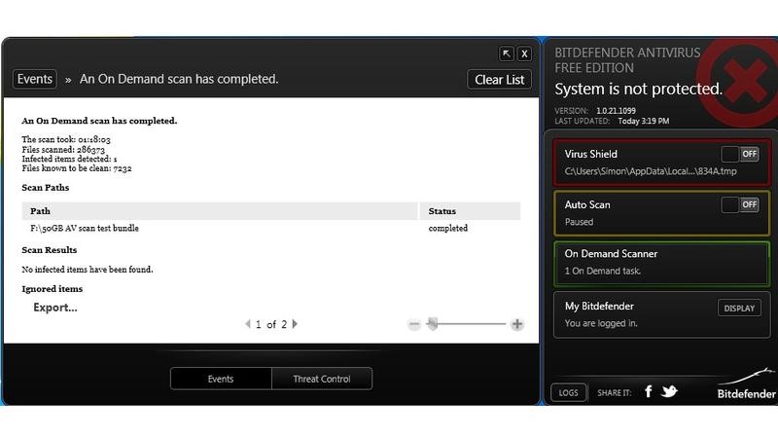Open the On Demand Scanner panel

(x=661, y=263)
